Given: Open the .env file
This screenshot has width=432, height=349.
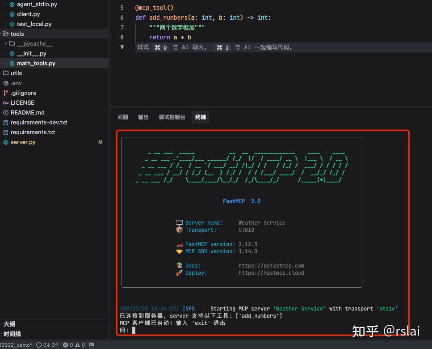Looking at the screenshot, I should pyautogui.click(x=16, y=83).
